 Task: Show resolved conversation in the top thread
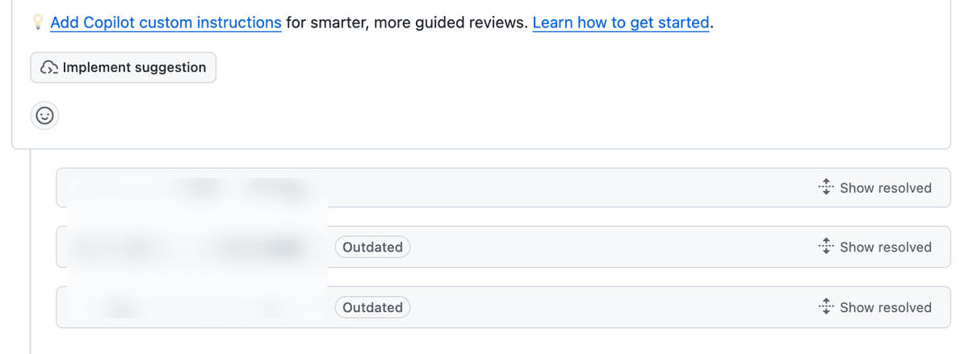click(885, 188)
